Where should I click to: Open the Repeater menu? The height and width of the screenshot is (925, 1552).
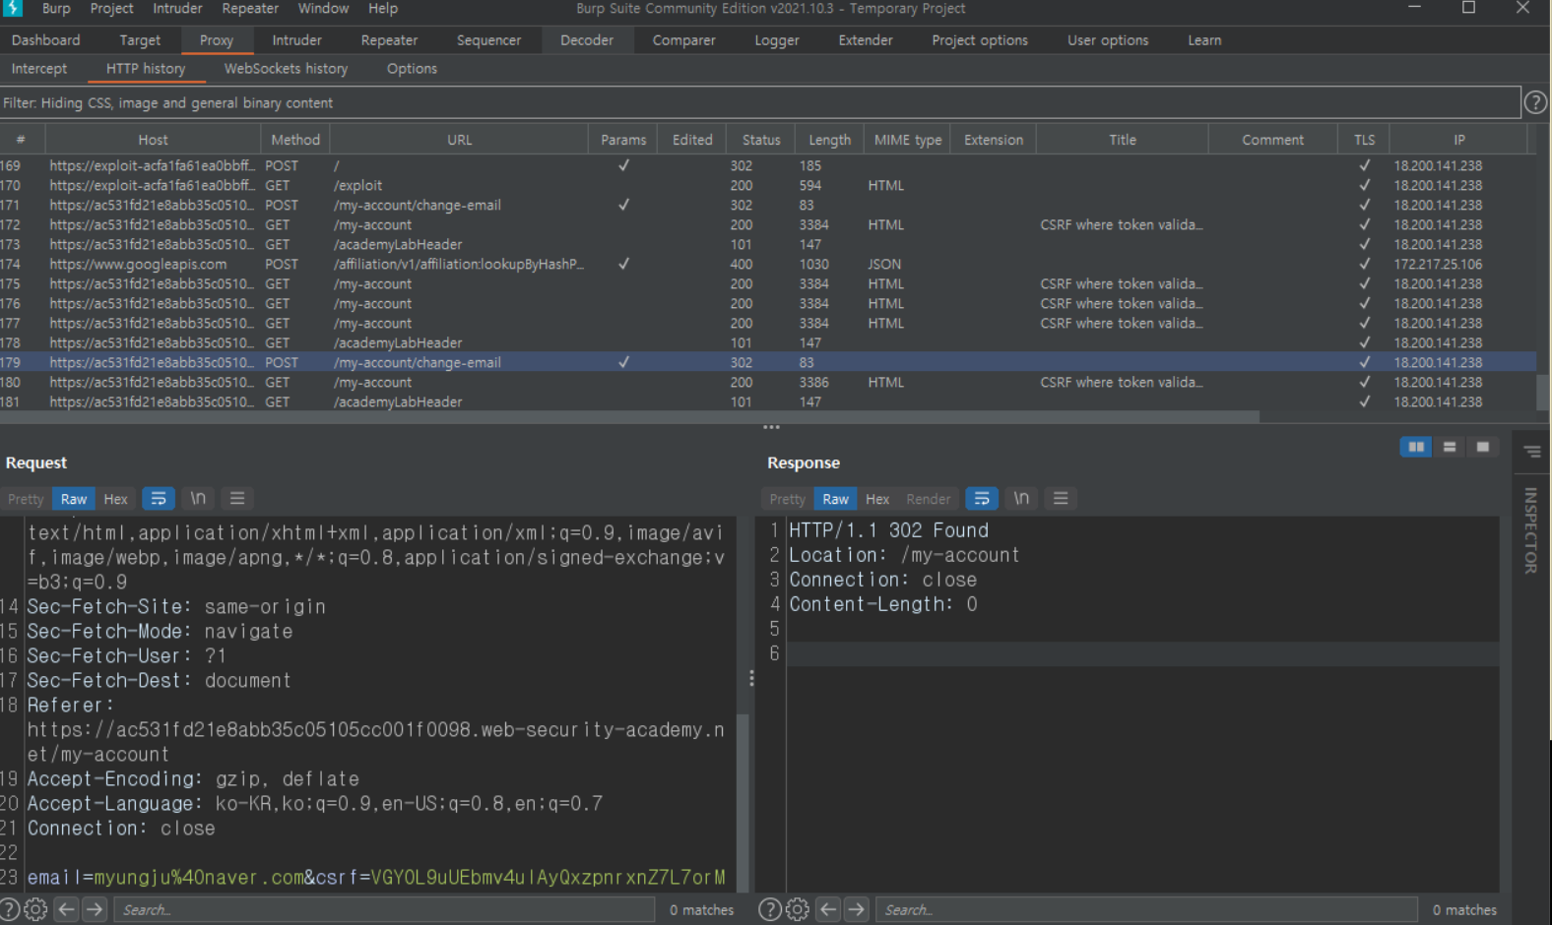click(x=250, y=9)
